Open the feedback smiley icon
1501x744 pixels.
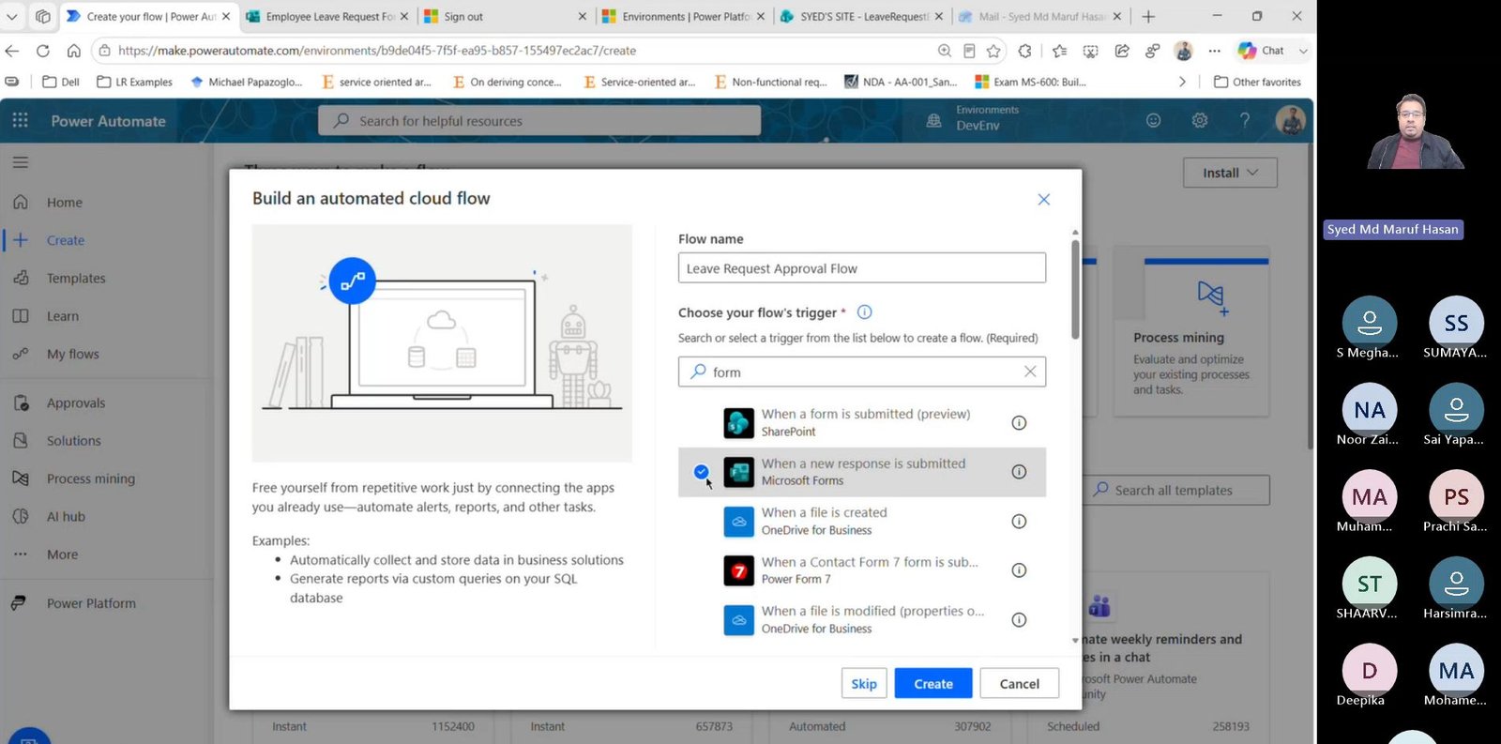click(x=1154, y=121)
